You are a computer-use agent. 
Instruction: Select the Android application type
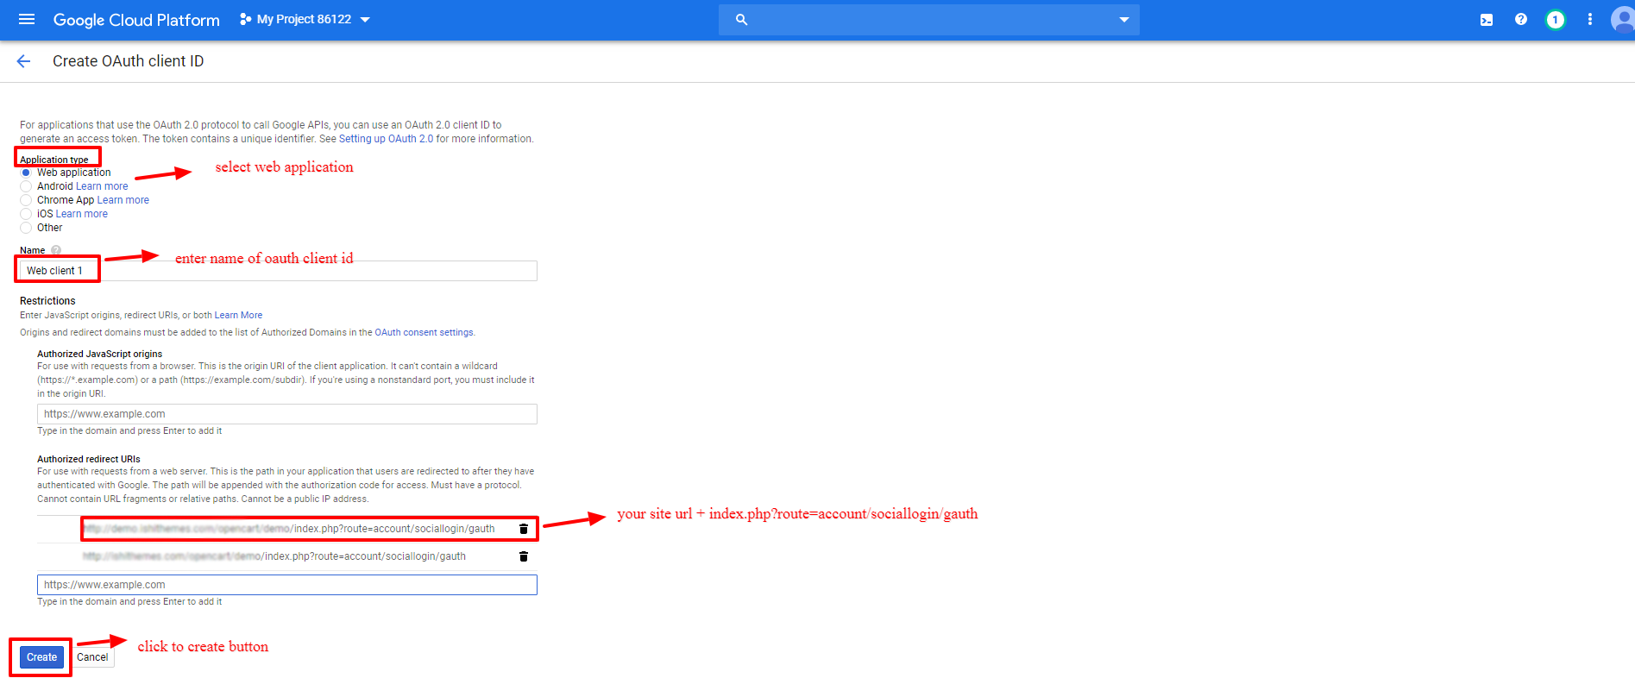26,186
